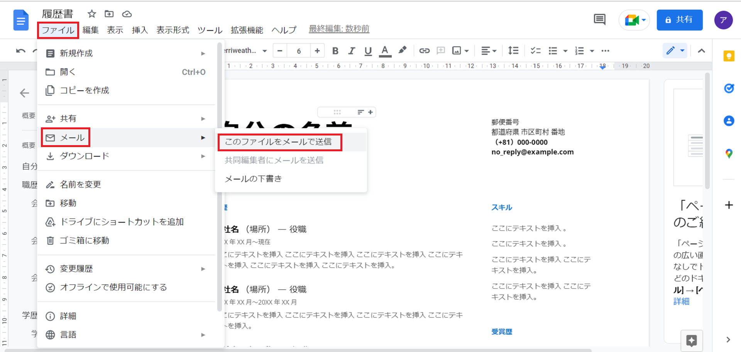Open Google Tasks from the side panel
Screen dimensions: 741x352
click(729, 88)
